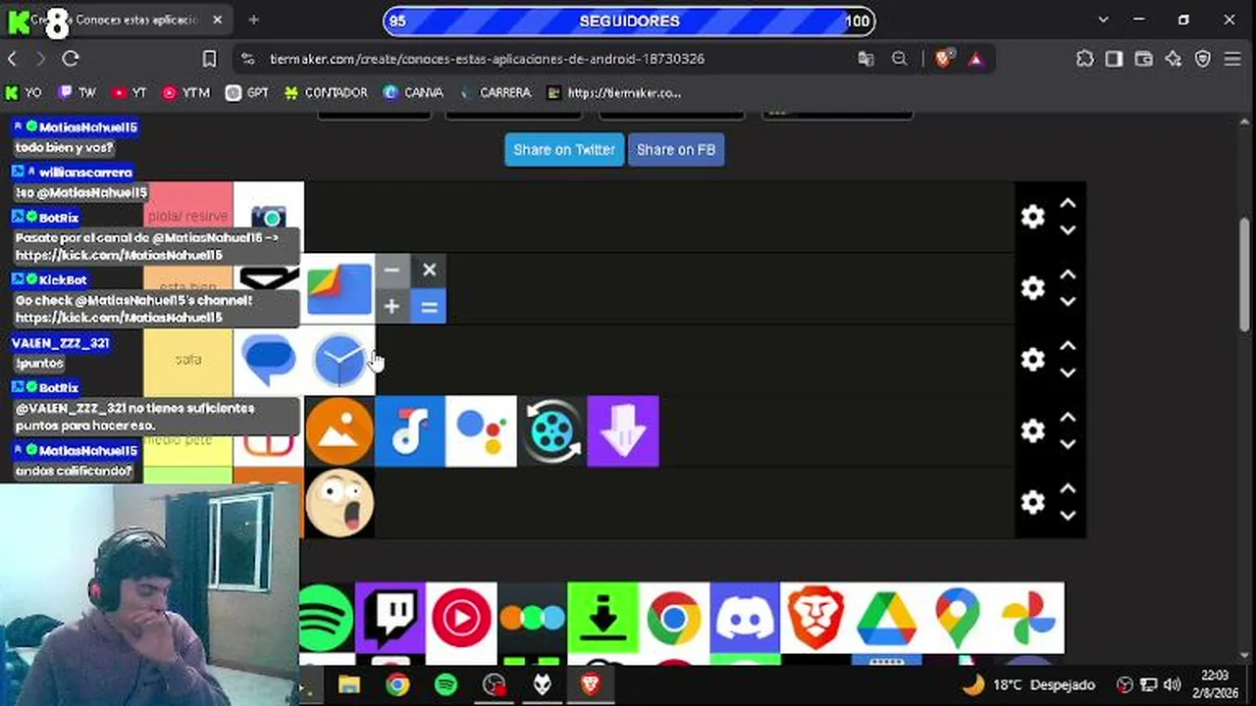Open File Explorer from the taskbar

349,684
